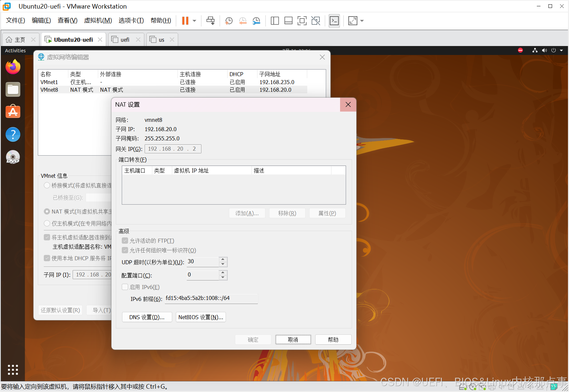This screenshot has width=569, height=392.
Task: Send Ctrl+Alt+Del to the guest
Action: coord(210,21)
